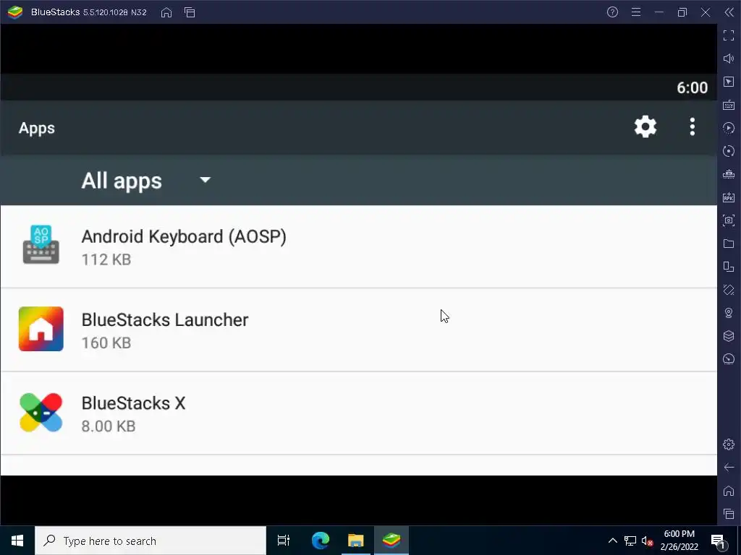Click the Android Keyboard AOSP icon
Screen dimensions: 741x555
(x=41, y=244)
